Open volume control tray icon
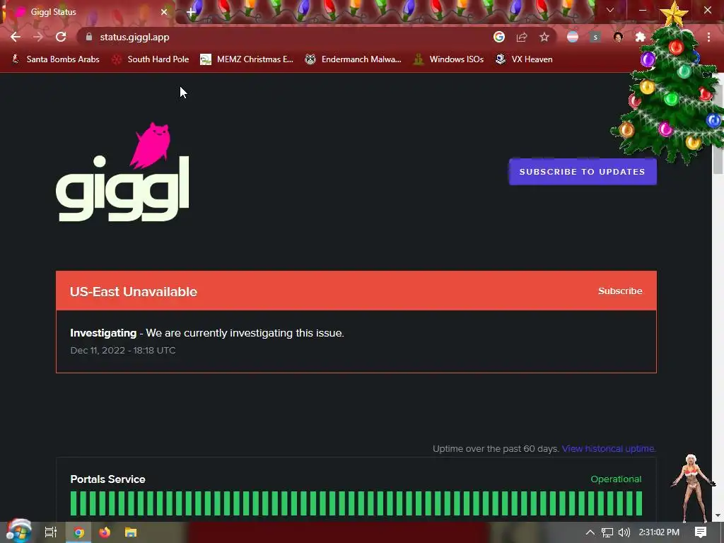The image size is (724, 543). coord(624,532)
